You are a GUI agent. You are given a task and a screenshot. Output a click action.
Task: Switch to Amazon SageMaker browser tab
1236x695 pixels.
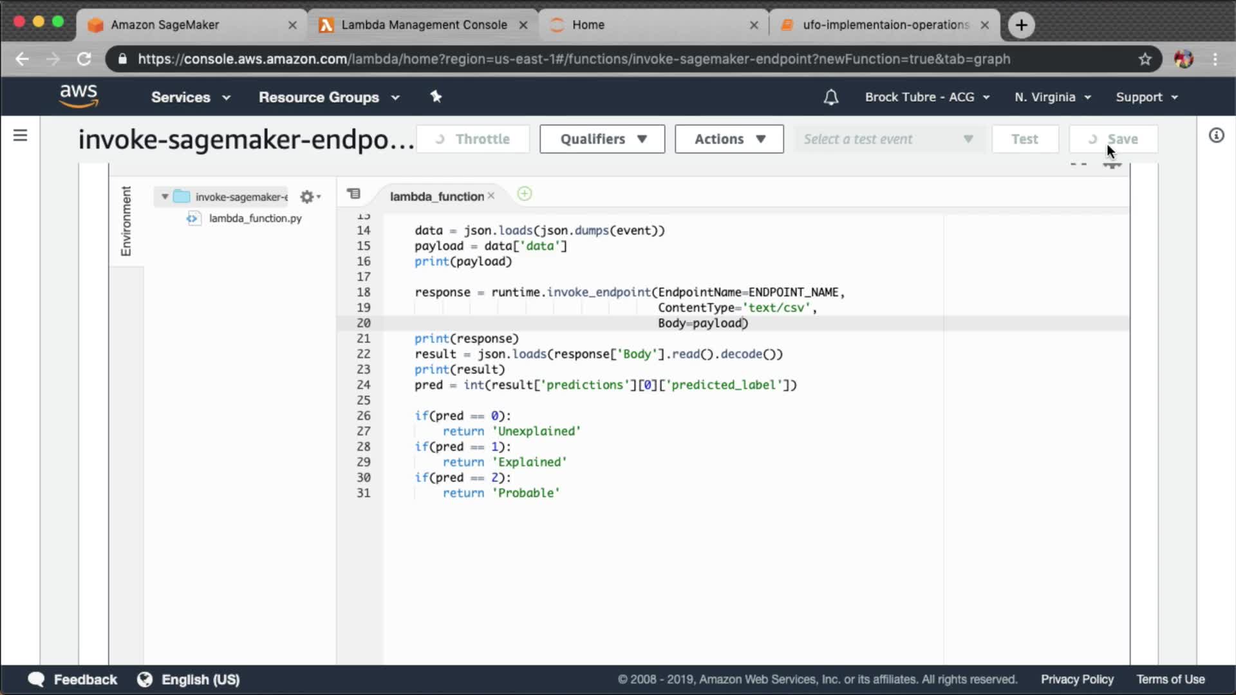pos(165,24)
